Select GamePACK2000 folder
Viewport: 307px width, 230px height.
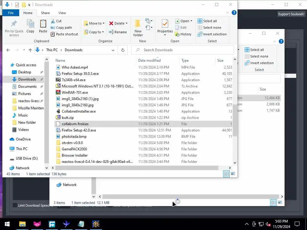(x=74, y=149)
